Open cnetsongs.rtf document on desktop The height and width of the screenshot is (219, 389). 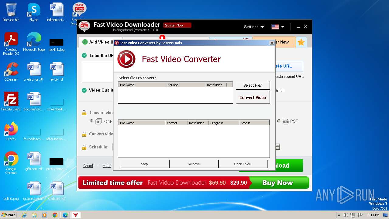point(34,71)
